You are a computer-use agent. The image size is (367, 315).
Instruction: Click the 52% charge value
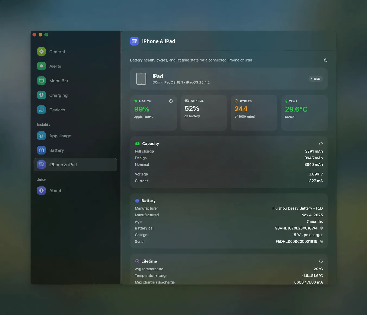(x=192, y=108)
